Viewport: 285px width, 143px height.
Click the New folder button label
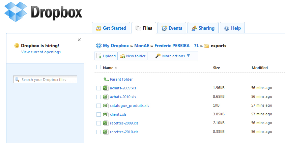click(x=136, y=56)
